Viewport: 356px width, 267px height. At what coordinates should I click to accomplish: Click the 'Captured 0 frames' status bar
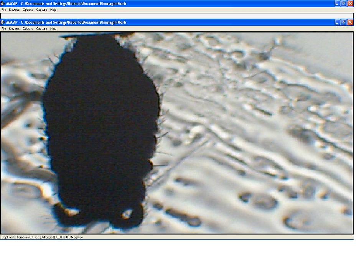click(42, 237)
